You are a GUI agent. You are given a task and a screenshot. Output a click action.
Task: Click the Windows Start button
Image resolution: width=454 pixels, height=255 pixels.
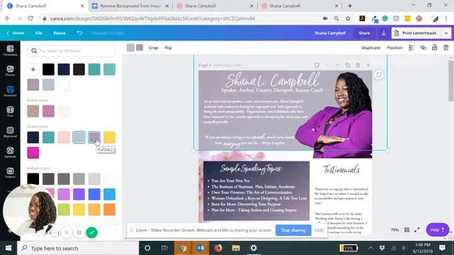(x=9, y=248)
